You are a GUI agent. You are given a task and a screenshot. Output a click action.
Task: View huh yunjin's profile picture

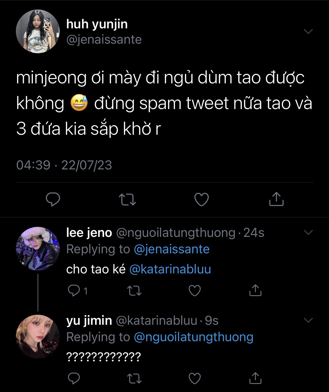tap(38, 31)
